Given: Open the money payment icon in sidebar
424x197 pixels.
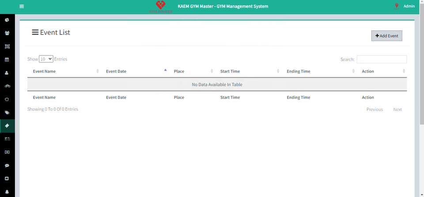Looking at the screenshot, I should 7,152.
